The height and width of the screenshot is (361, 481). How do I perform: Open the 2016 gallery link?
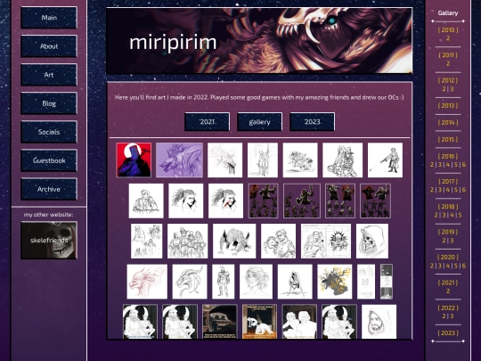tap(448, 156)
